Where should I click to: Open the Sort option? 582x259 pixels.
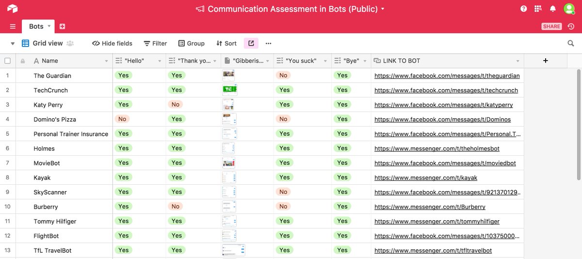[226, 43]
